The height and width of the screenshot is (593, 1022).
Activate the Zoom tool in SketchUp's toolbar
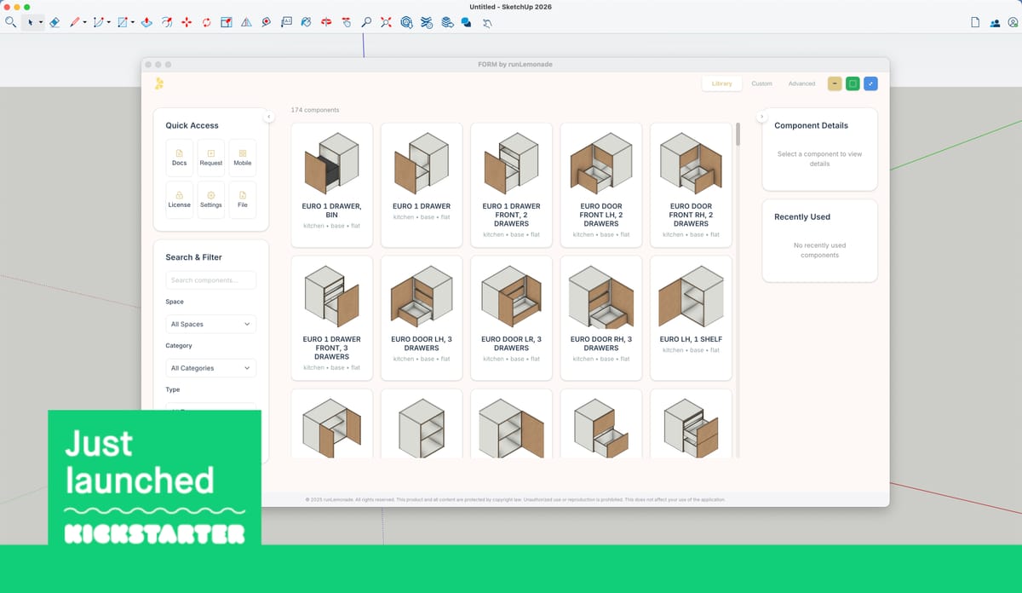[x=365, y=22]
